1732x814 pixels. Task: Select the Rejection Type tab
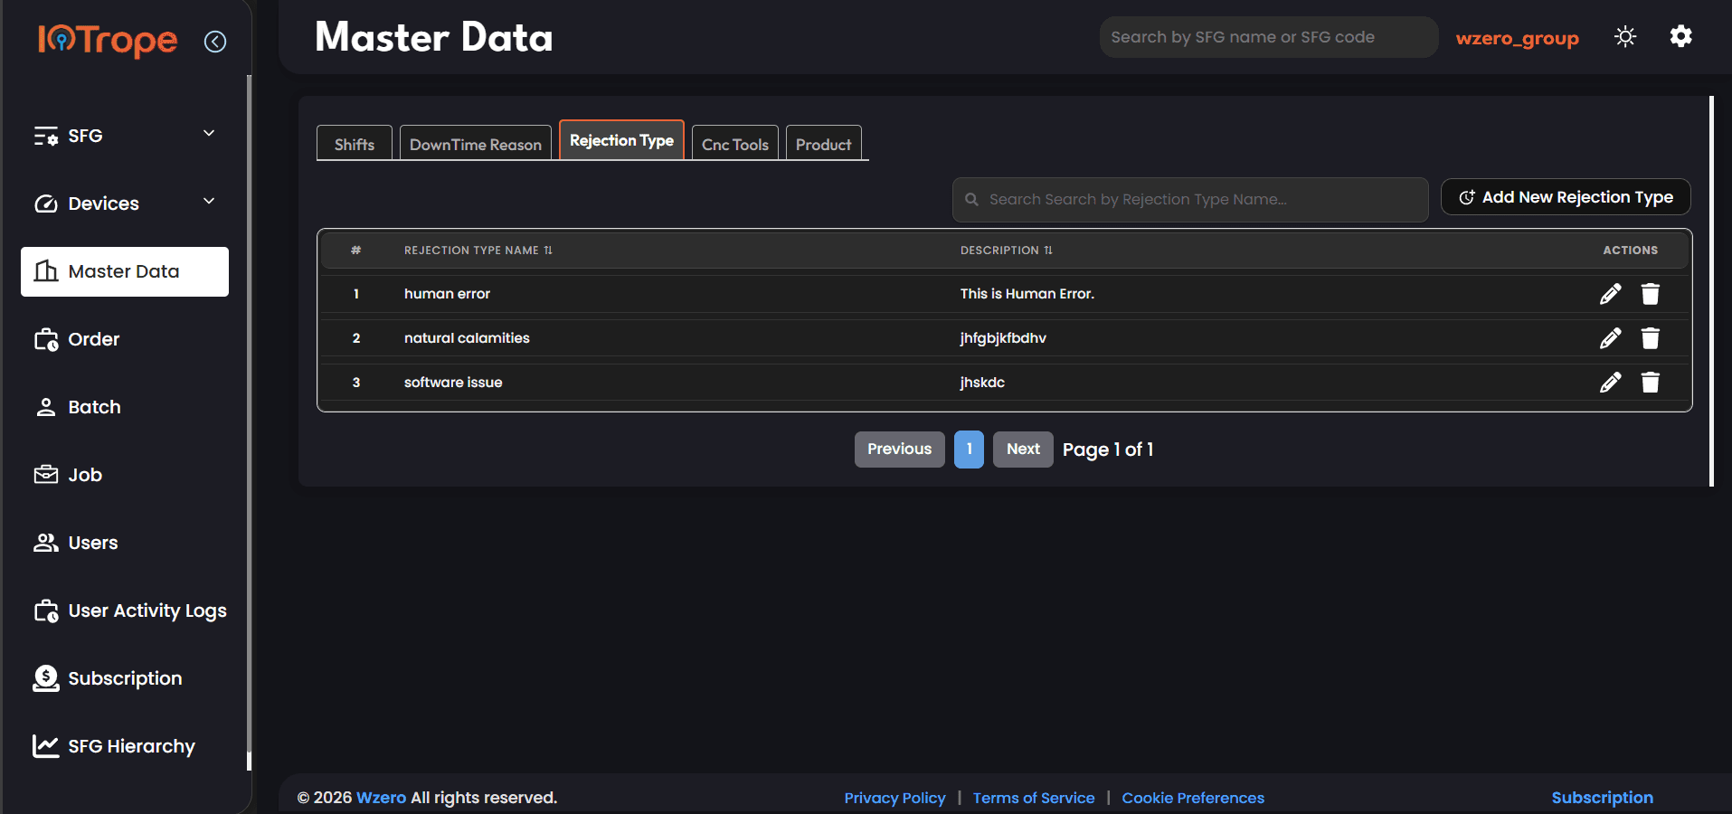[x=621, y=140]
